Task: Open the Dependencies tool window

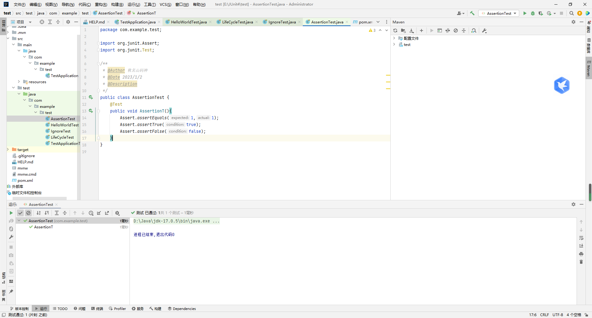Action: [x=182, y=308]
